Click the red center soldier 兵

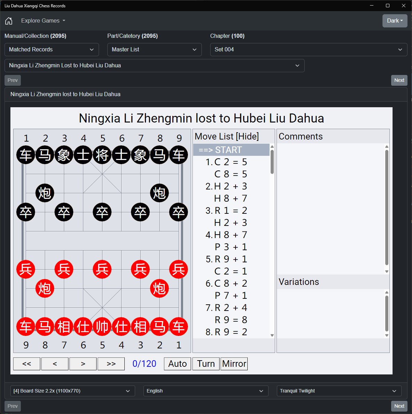102,269
